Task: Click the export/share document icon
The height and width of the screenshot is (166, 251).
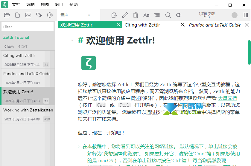Action: pyautogui.click(x=114, y=15)
